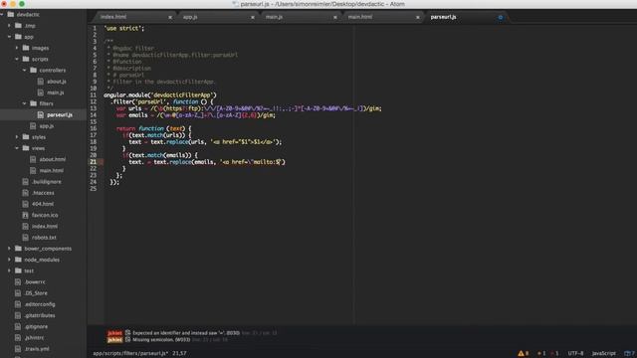The width and height of the screenshot is (637, 358).
Task: Expand the node_modules folder
Action: click(9, 260)
